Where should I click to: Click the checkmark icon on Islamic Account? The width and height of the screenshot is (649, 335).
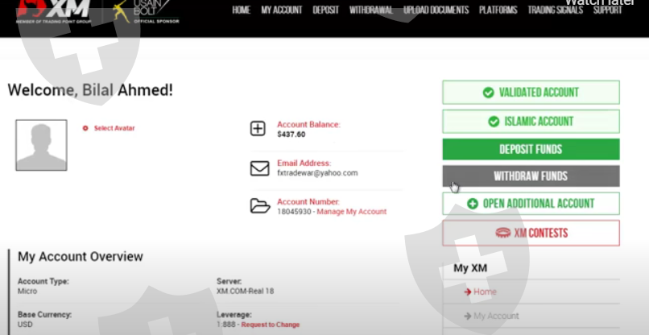tap(494, 122)
